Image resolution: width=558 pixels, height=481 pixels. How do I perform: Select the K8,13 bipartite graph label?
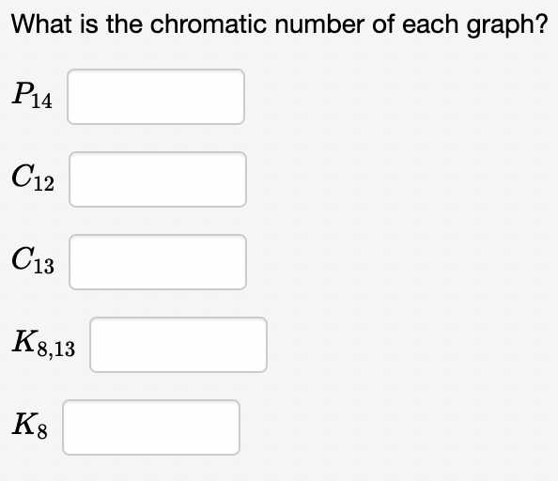tap(43, 343)
